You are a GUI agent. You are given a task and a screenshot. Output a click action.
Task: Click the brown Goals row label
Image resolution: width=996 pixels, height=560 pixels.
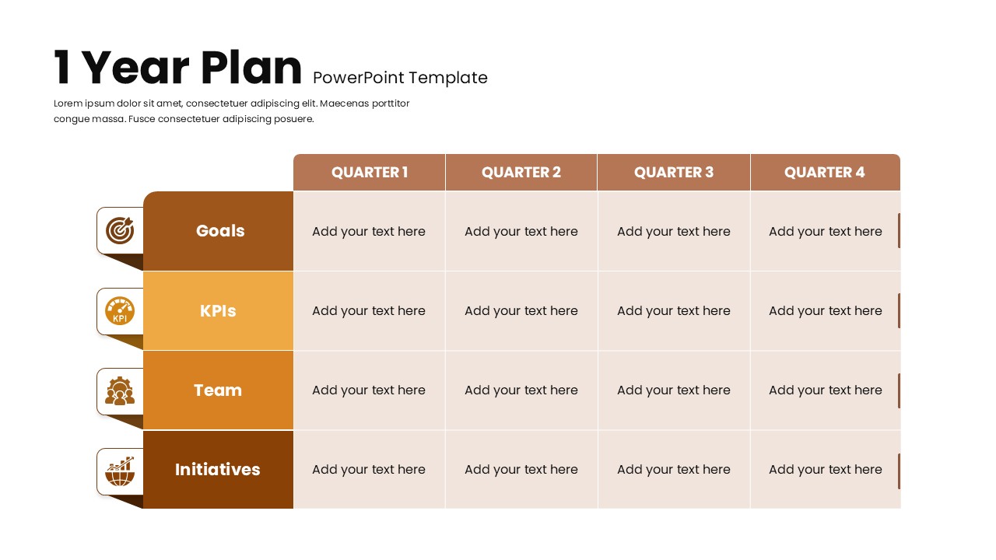(x=219, y=231)
